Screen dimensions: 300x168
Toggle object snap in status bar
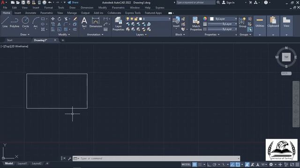click(x=238, y=164)
